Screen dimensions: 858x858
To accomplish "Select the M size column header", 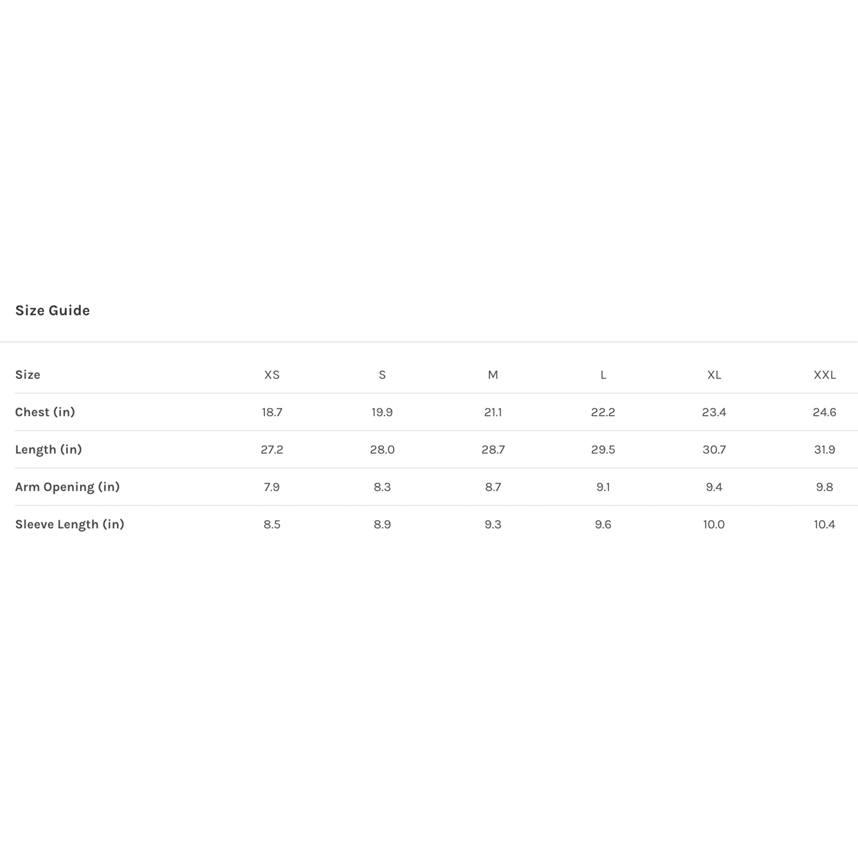I will click(x=493, y=375).
